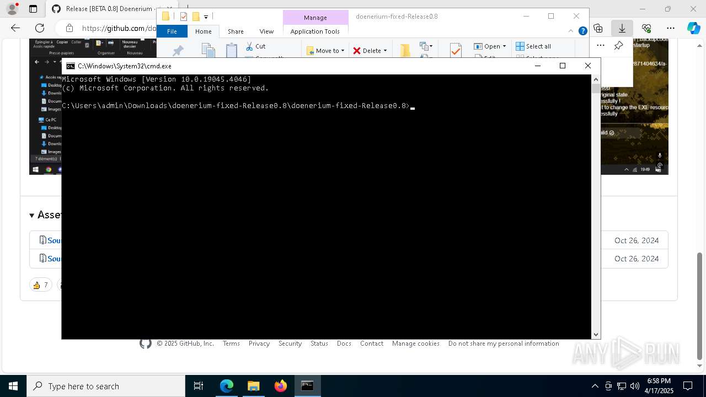Viewport: 706px width, 397px height.
Task: Open Edge tab actions menu icon
Action: (33, 9)
